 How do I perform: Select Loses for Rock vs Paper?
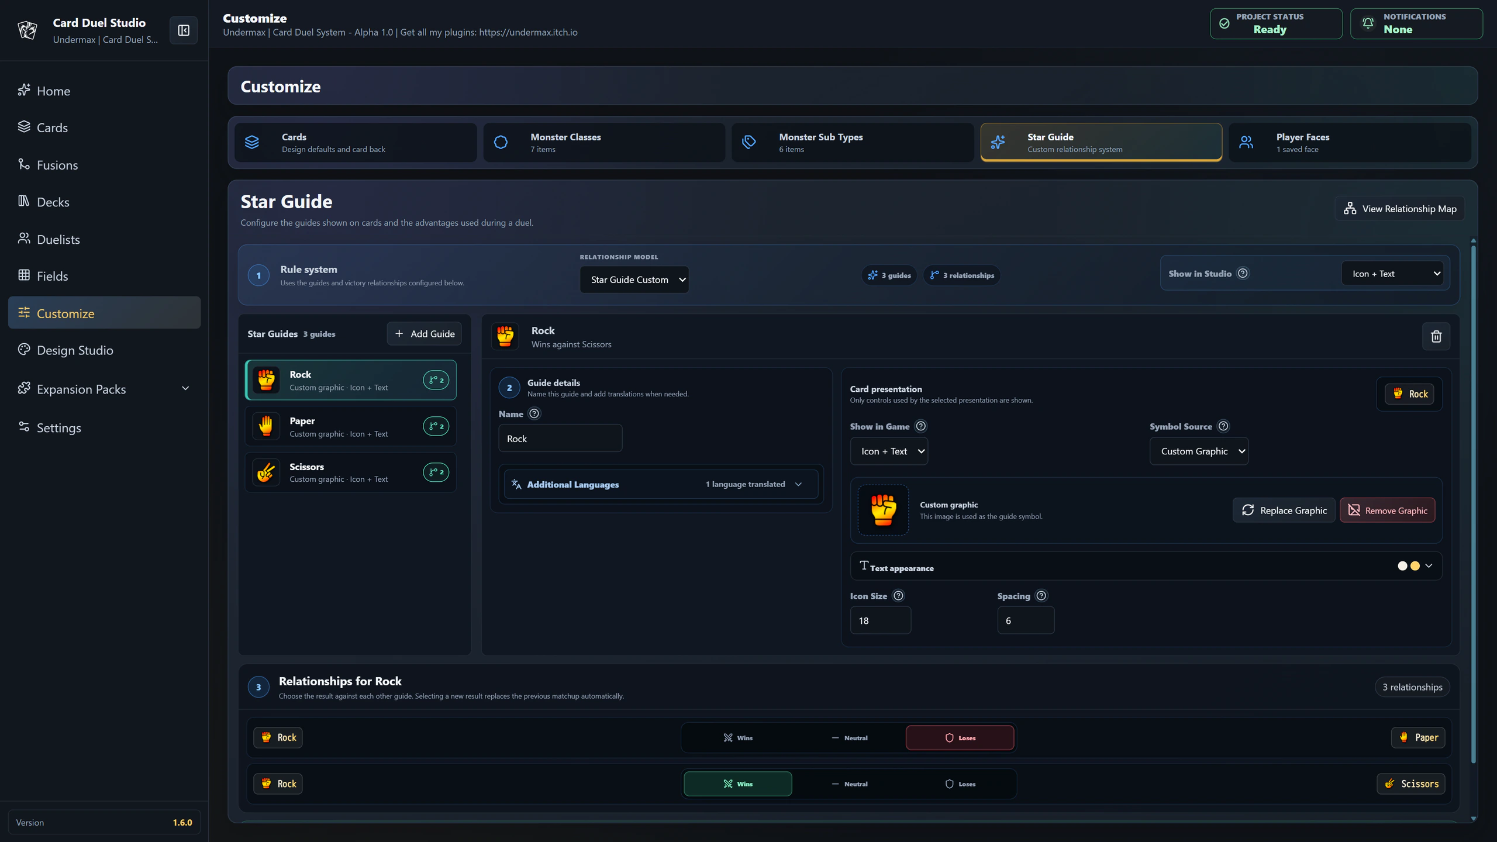coord(960,738)
